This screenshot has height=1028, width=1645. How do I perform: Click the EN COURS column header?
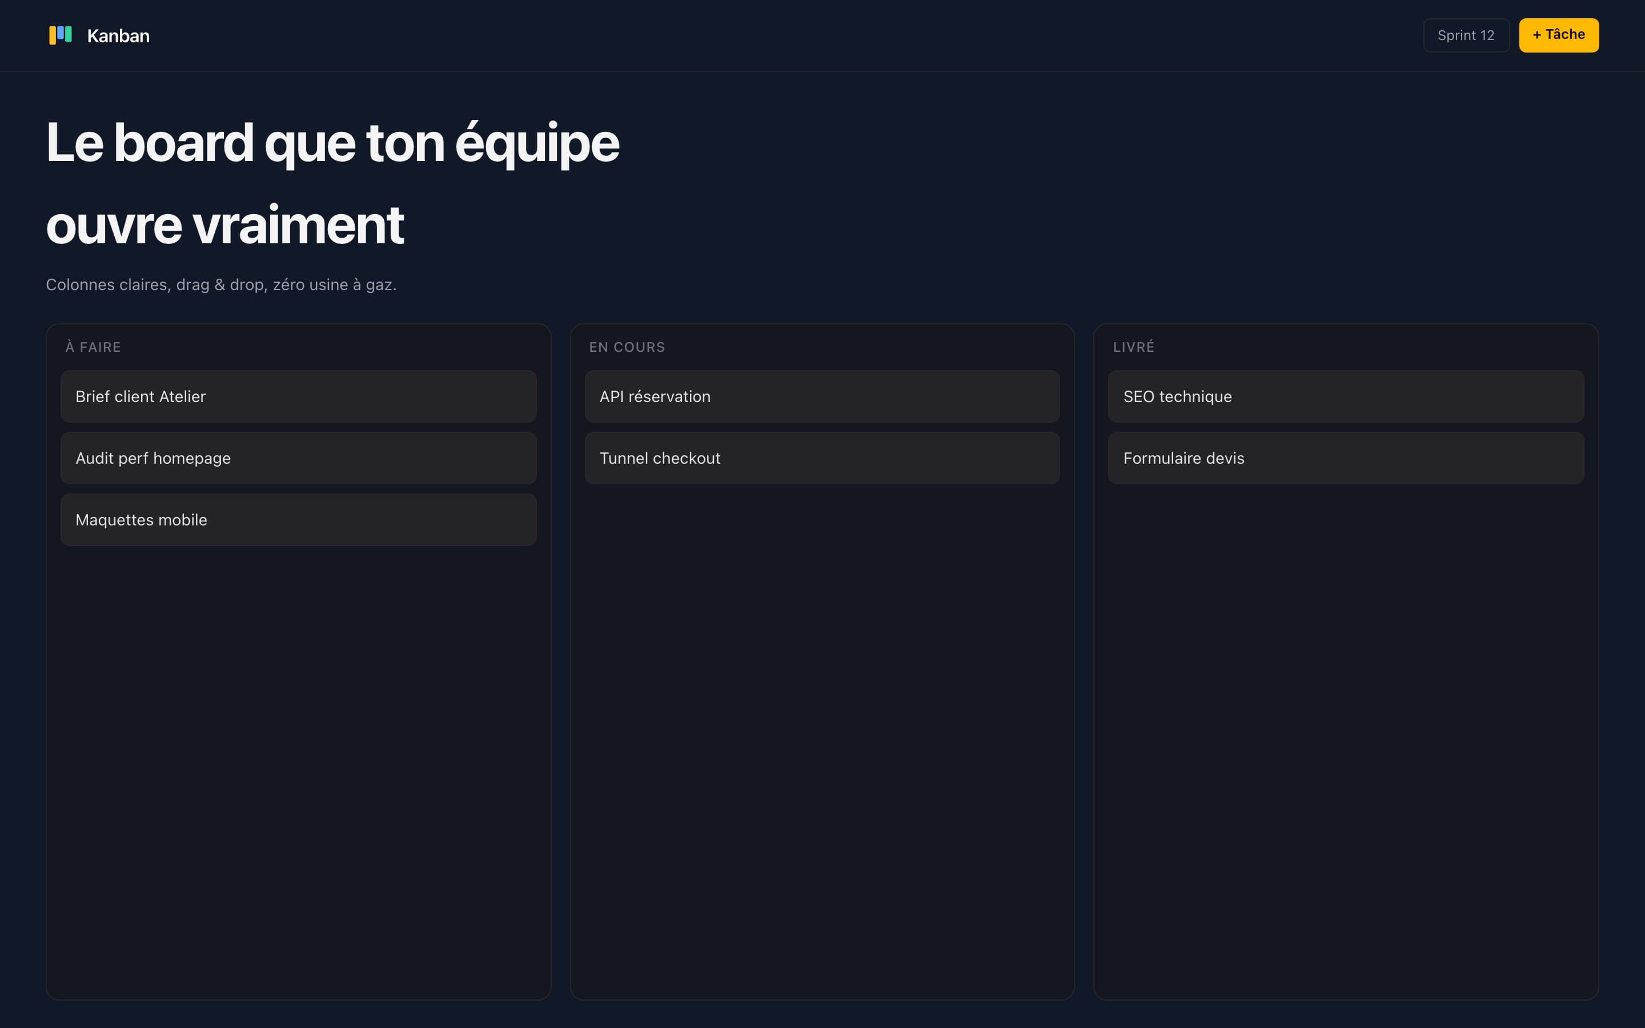(627, 347)
